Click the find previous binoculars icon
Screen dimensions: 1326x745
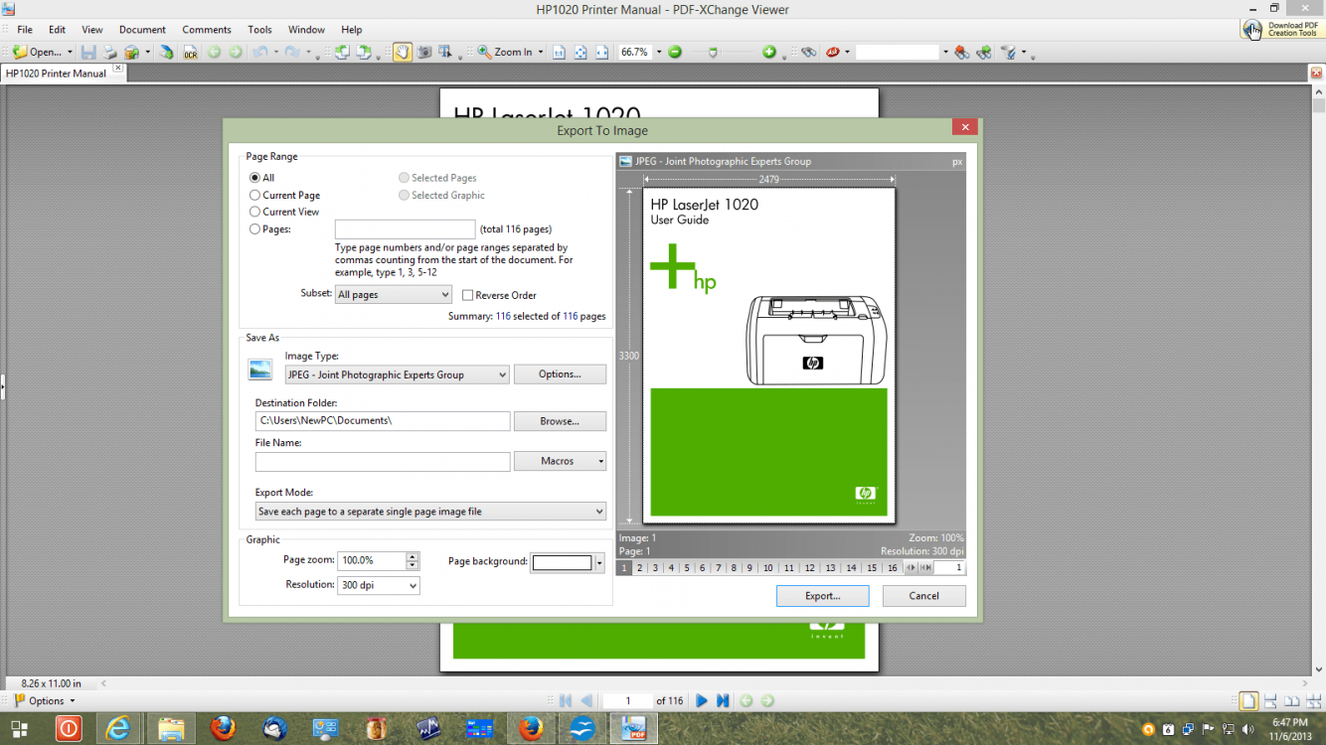(x=961, y=52)
